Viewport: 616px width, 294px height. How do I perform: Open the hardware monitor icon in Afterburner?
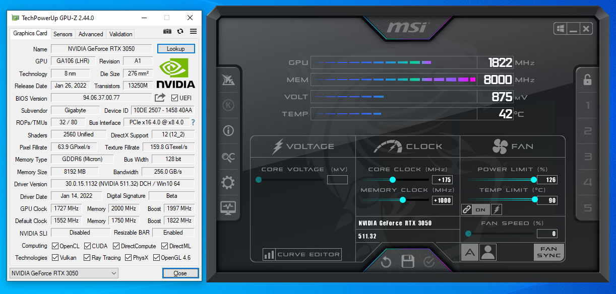point(228,207)
